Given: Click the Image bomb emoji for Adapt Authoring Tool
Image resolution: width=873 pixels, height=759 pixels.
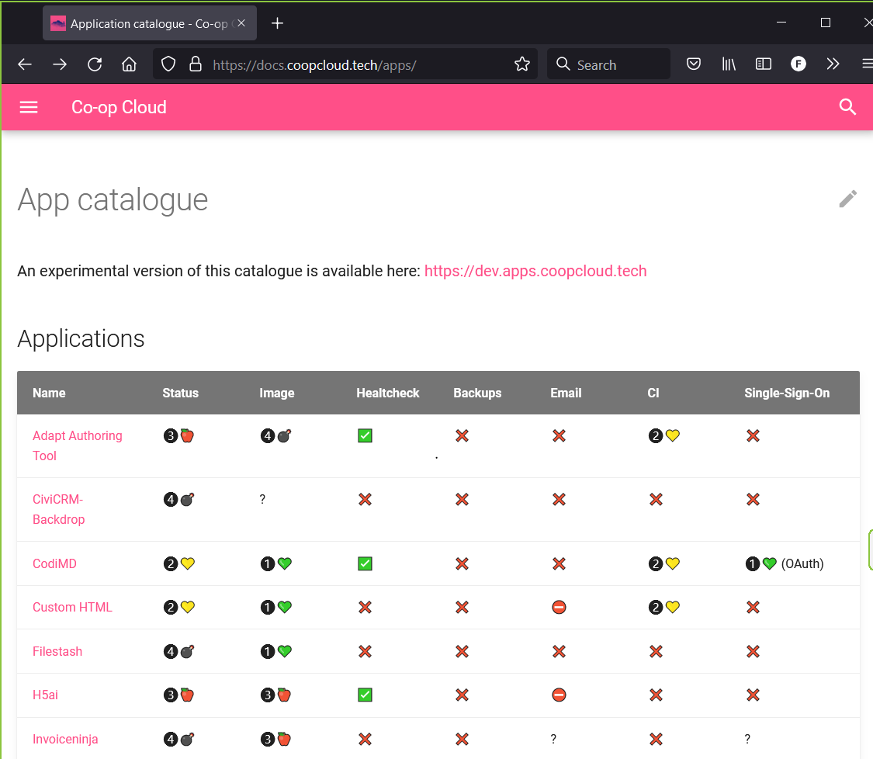Looking at the screenshot, I should coord(285,435).
